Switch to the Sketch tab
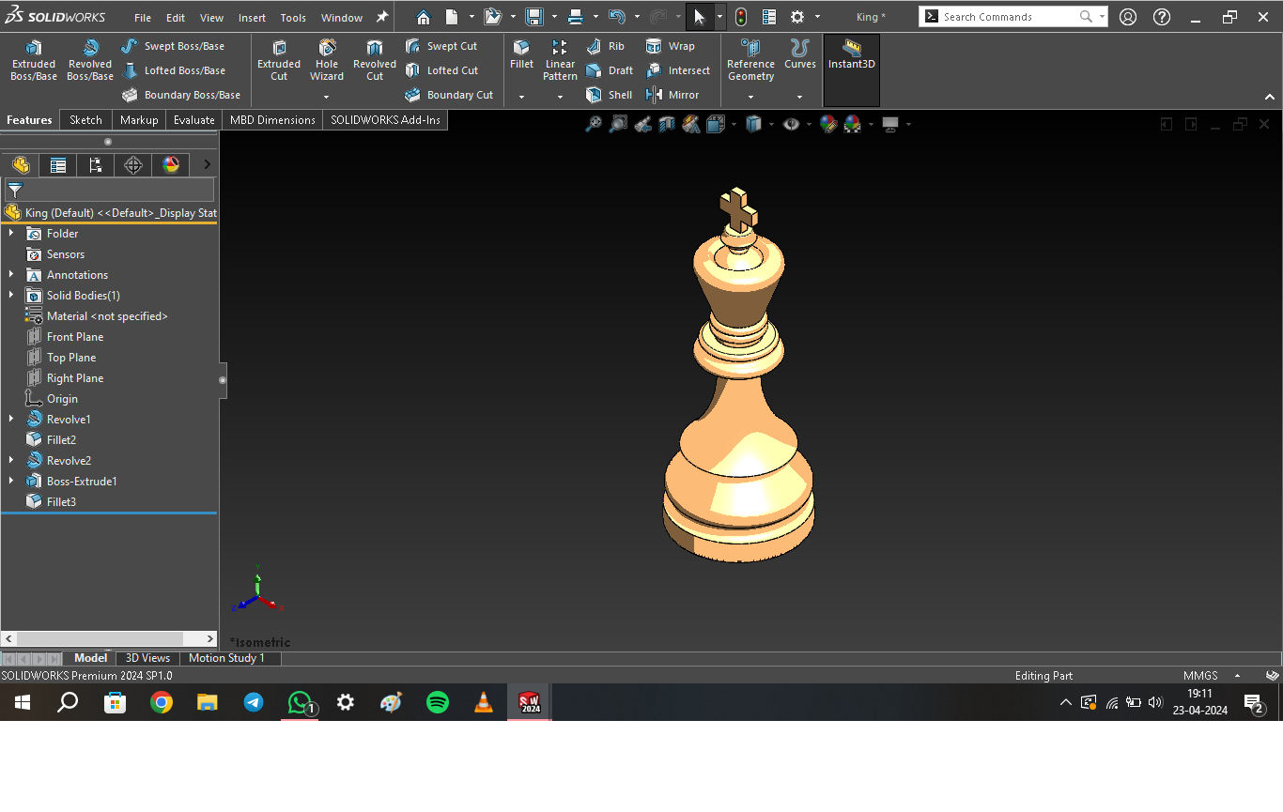The image size is (1283, 812). pyautogui.click(x=85, y=120)
